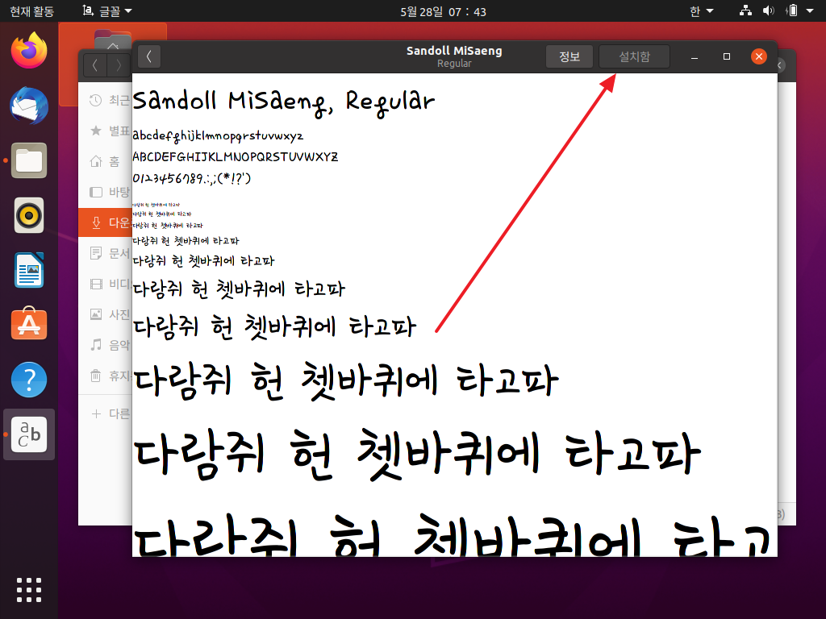Close the font viewer window
The width and height of the screenshot is (826, 619).
[758, 56]
